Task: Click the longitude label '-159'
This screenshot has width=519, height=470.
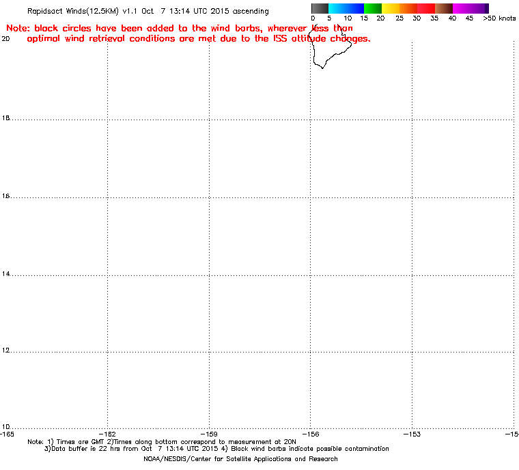Action: tap(209, 434)
